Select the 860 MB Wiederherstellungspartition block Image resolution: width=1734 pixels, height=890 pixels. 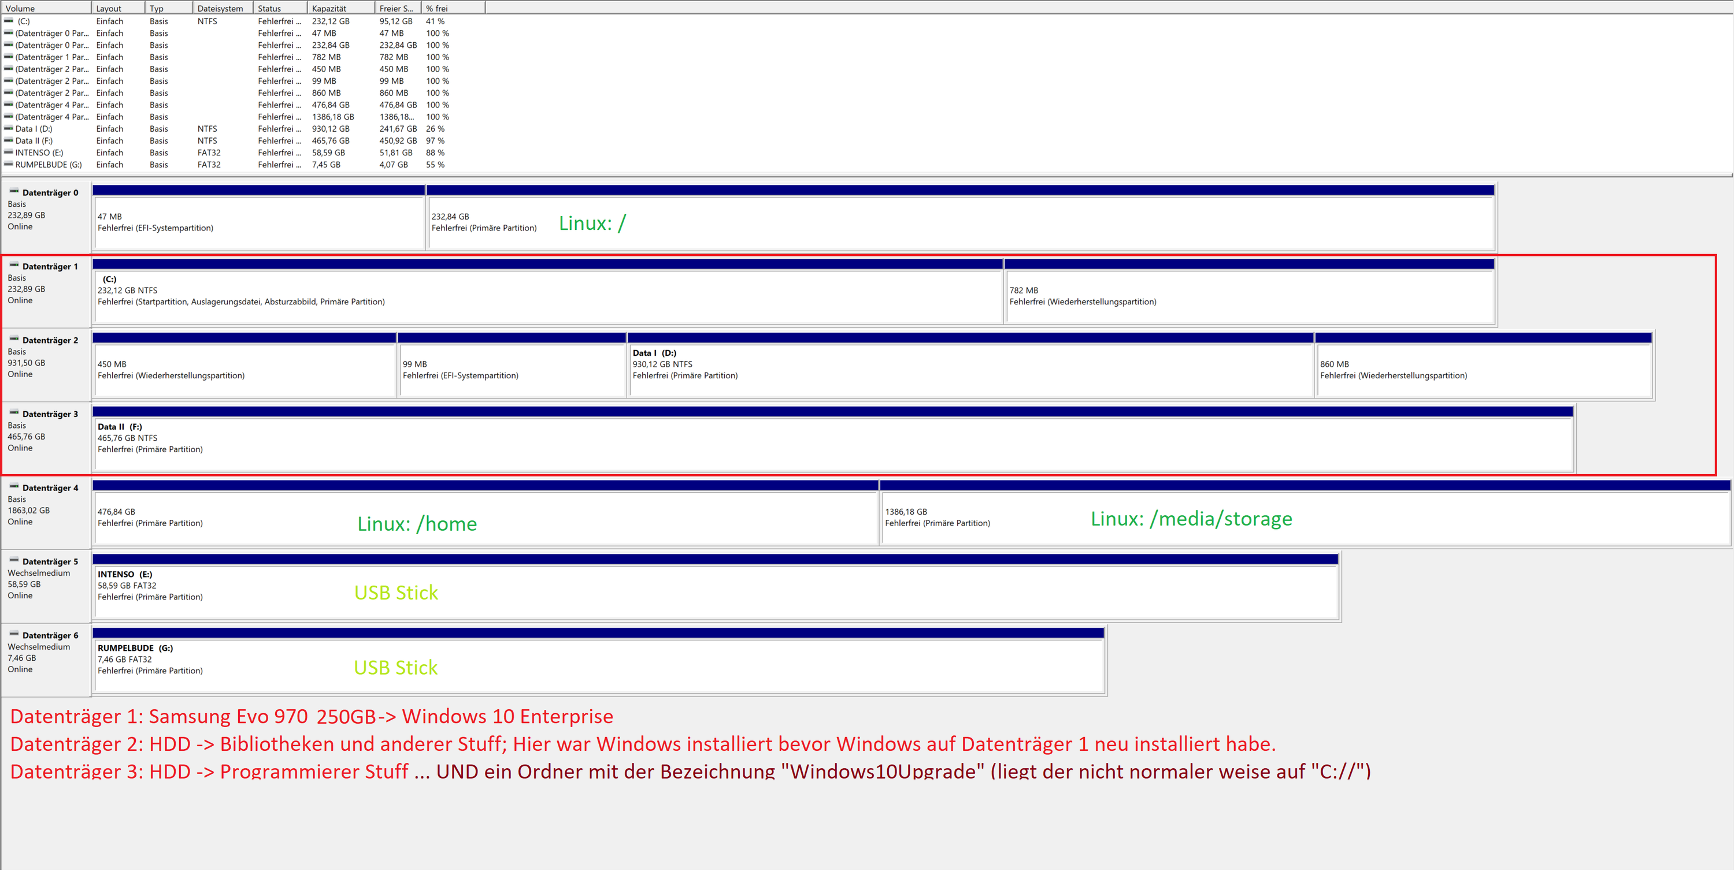click(1484, 365)
